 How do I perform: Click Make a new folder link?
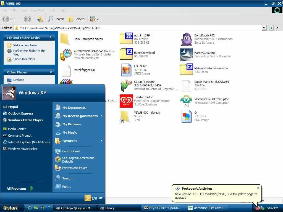(x=25, y=45)
